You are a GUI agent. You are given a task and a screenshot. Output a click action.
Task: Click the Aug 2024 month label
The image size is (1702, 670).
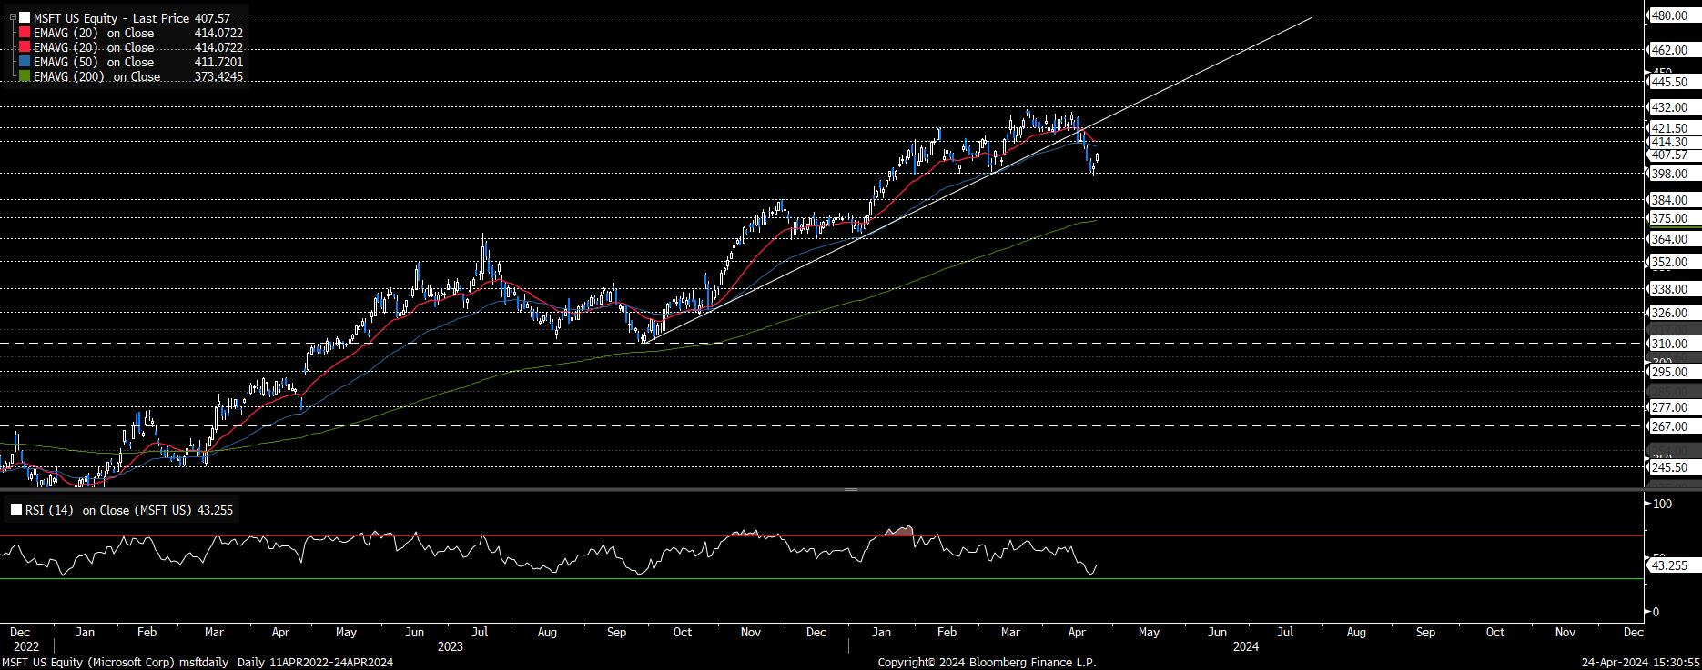click(x=1355, y=632)
